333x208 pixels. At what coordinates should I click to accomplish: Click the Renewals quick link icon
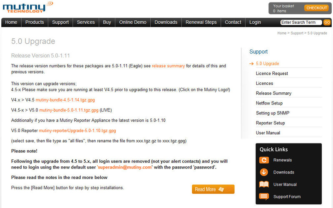tap(264, 160)
